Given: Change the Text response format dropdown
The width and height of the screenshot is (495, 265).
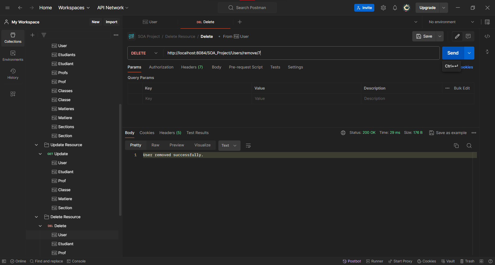Looking at the screenshot, I should coord(229,145).
